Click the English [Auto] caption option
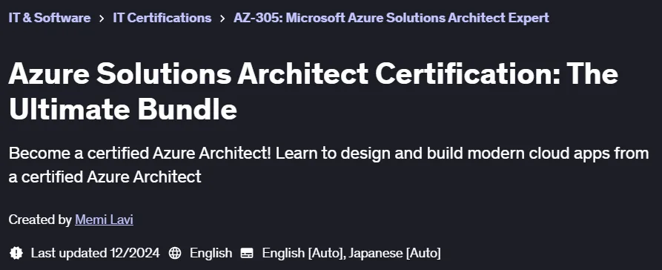Screen dimensions: 662x270 point(302,253)
